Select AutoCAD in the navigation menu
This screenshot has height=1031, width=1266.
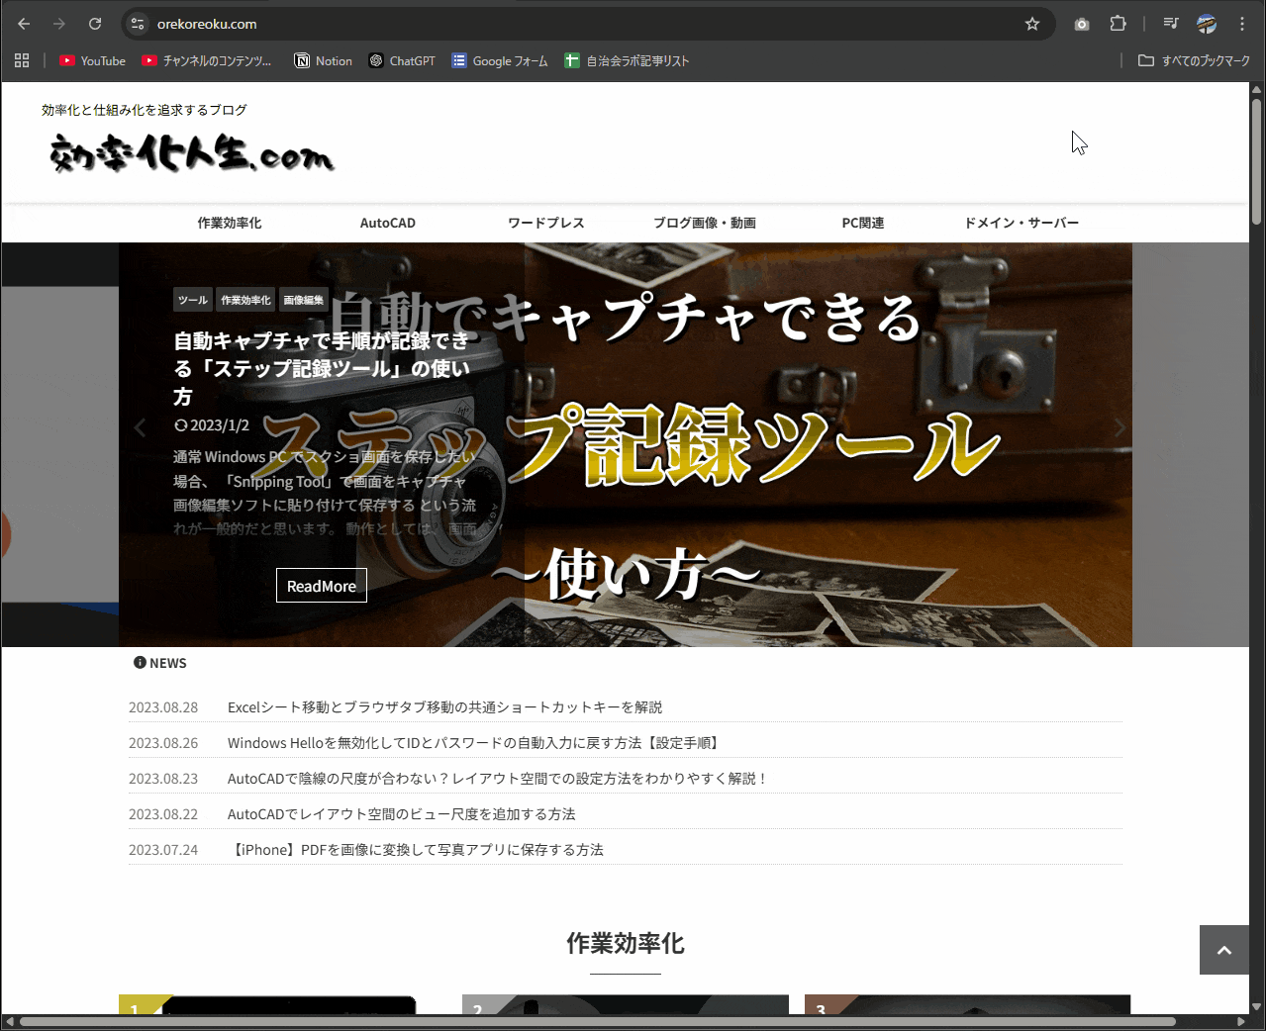click(387, 223)
